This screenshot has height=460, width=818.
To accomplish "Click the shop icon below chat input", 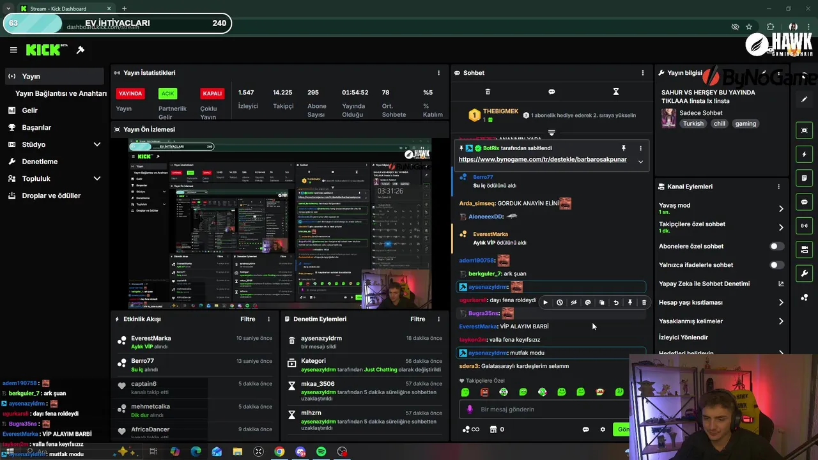I will pos(493,429).
